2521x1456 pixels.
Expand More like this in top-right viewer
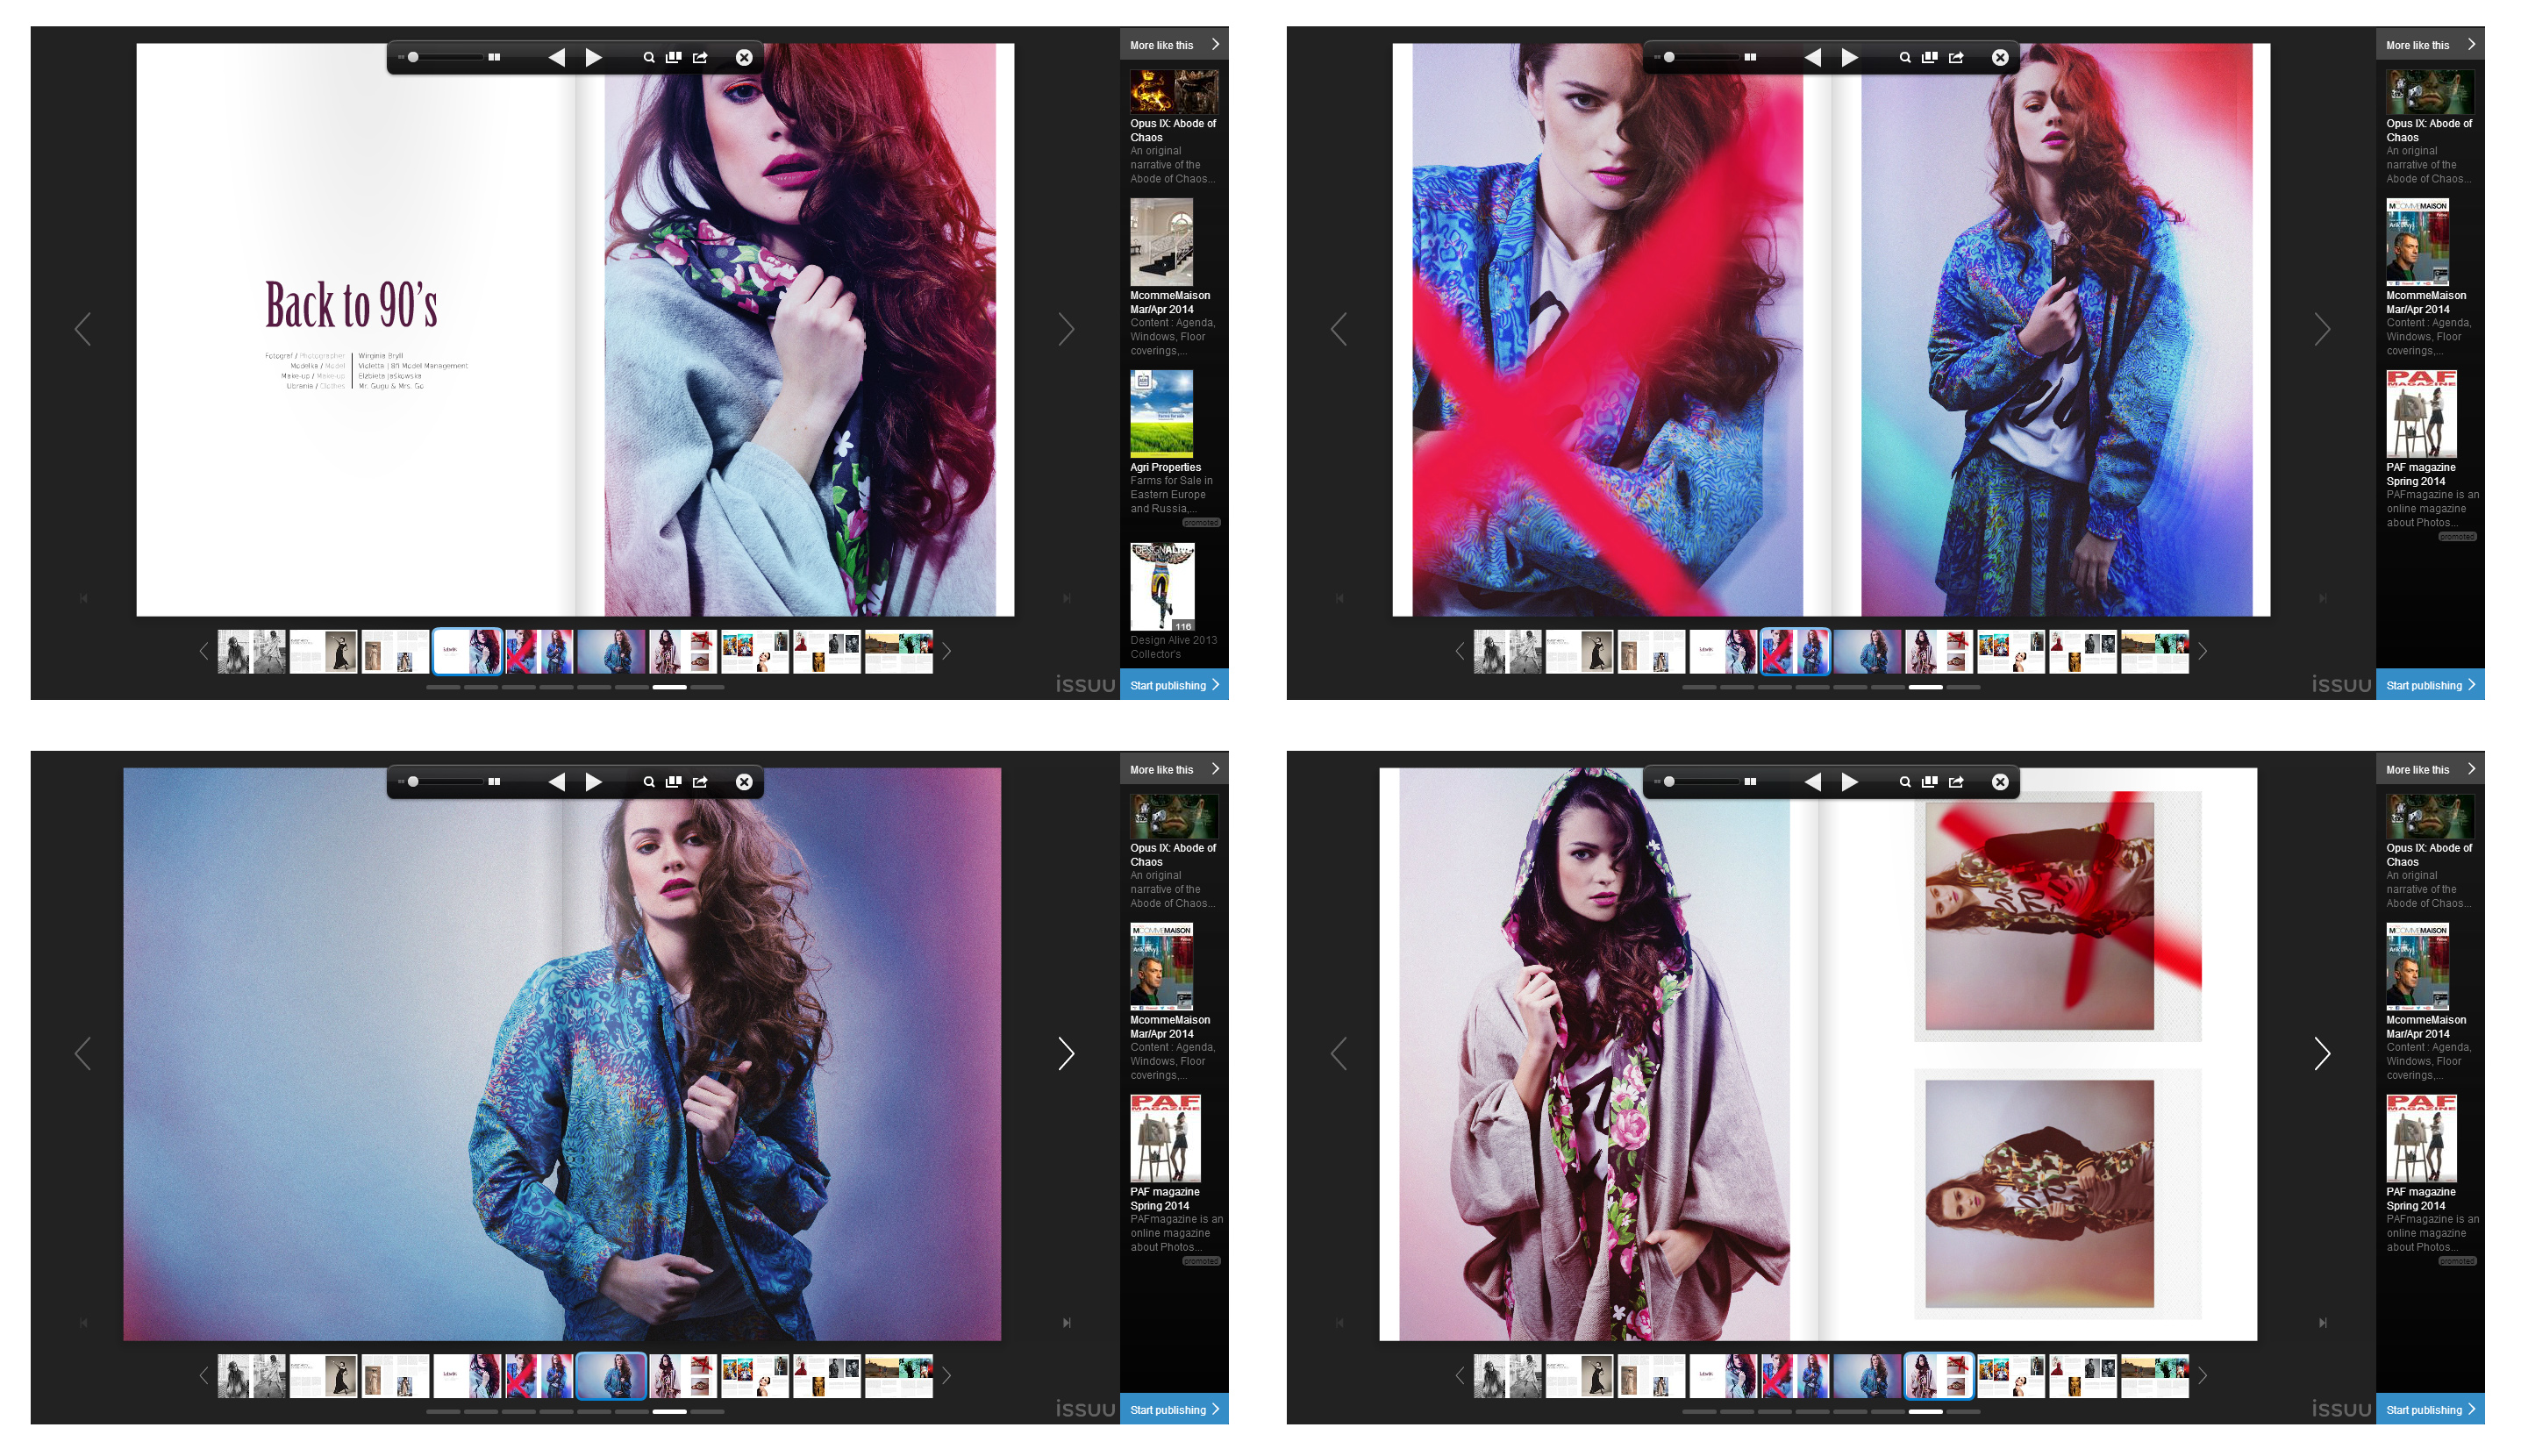pyautogui.click(x=2430, y=45)
